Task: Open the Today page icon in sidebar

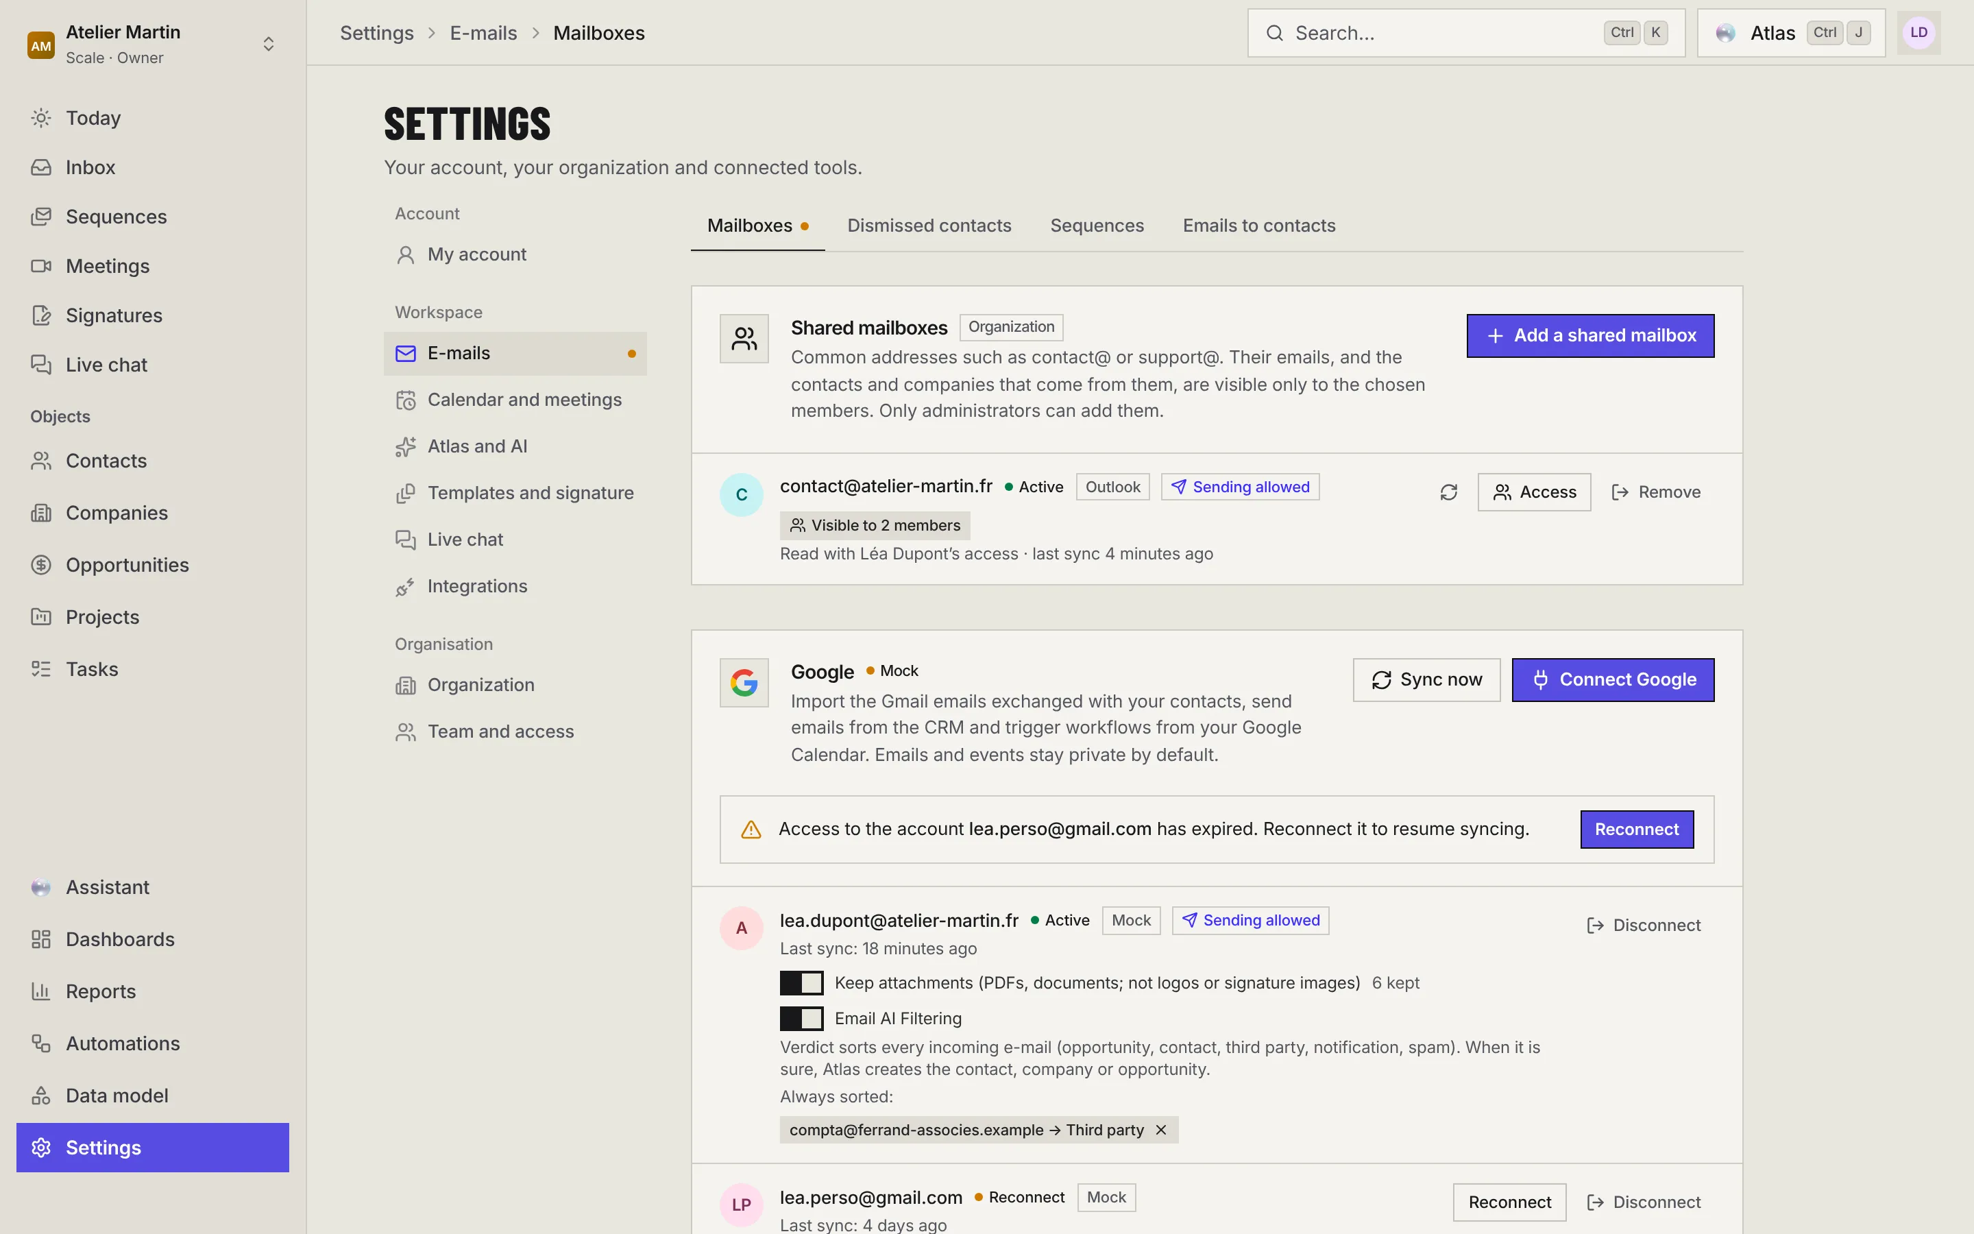Action: (41, 119)
